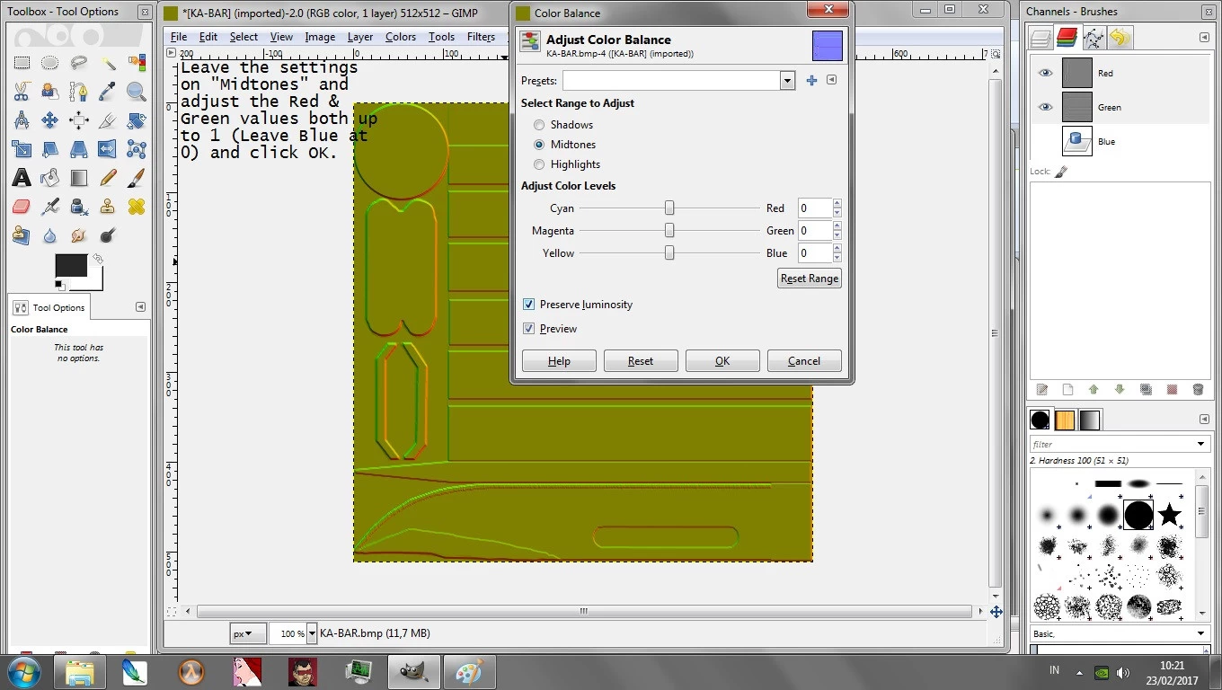
Task: Select the Zoom magnifier tool
Action: pos(137,92)
